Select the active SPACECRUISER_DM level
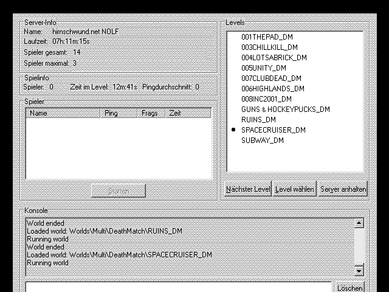The width and height of the screenshot is (389, 292). click(274, 130)
